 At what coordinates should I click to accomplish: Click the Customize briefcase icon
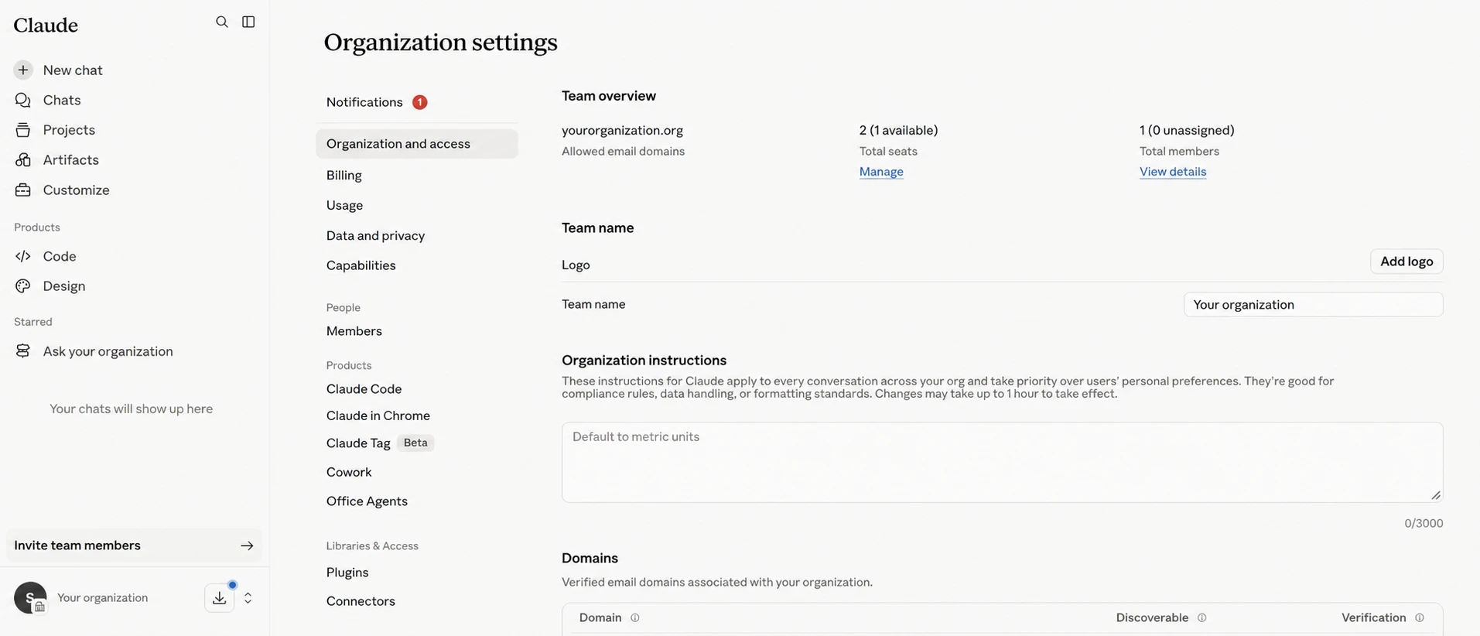pos(23,190)
